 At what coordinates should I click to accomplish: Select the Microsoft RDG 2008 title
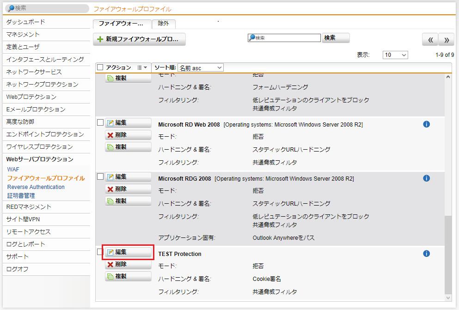pyautogui.click(x=185, y=179)
